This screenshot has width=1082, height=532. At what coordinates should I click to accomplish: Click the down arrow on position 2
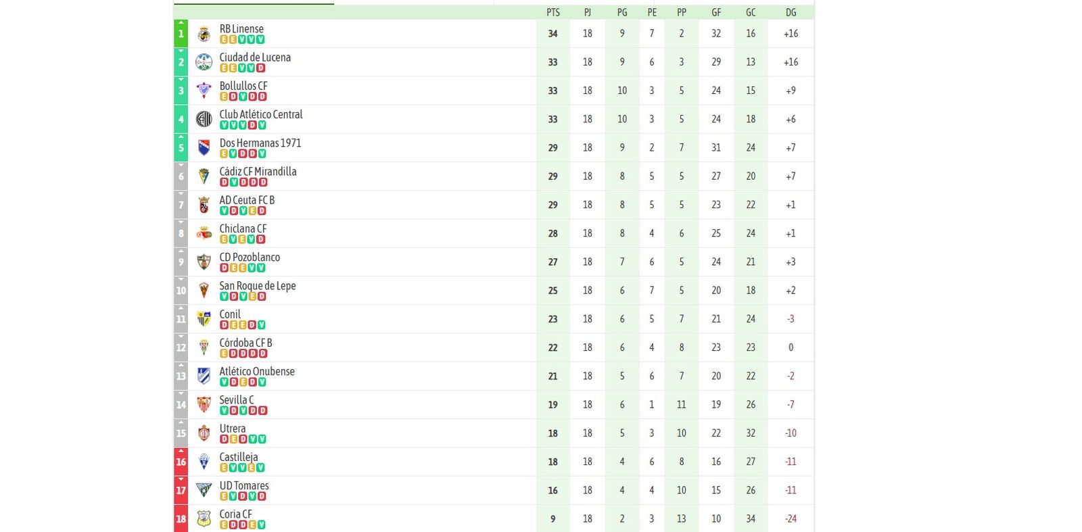181,51
